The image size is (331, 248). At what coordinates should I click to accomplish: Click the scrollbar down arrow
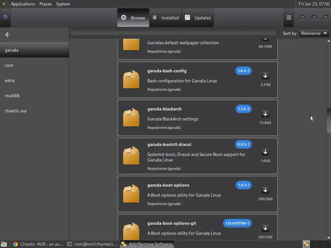(328, 238)
